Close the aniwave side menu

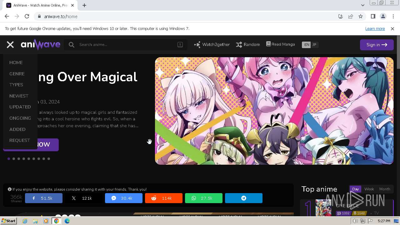10,45
